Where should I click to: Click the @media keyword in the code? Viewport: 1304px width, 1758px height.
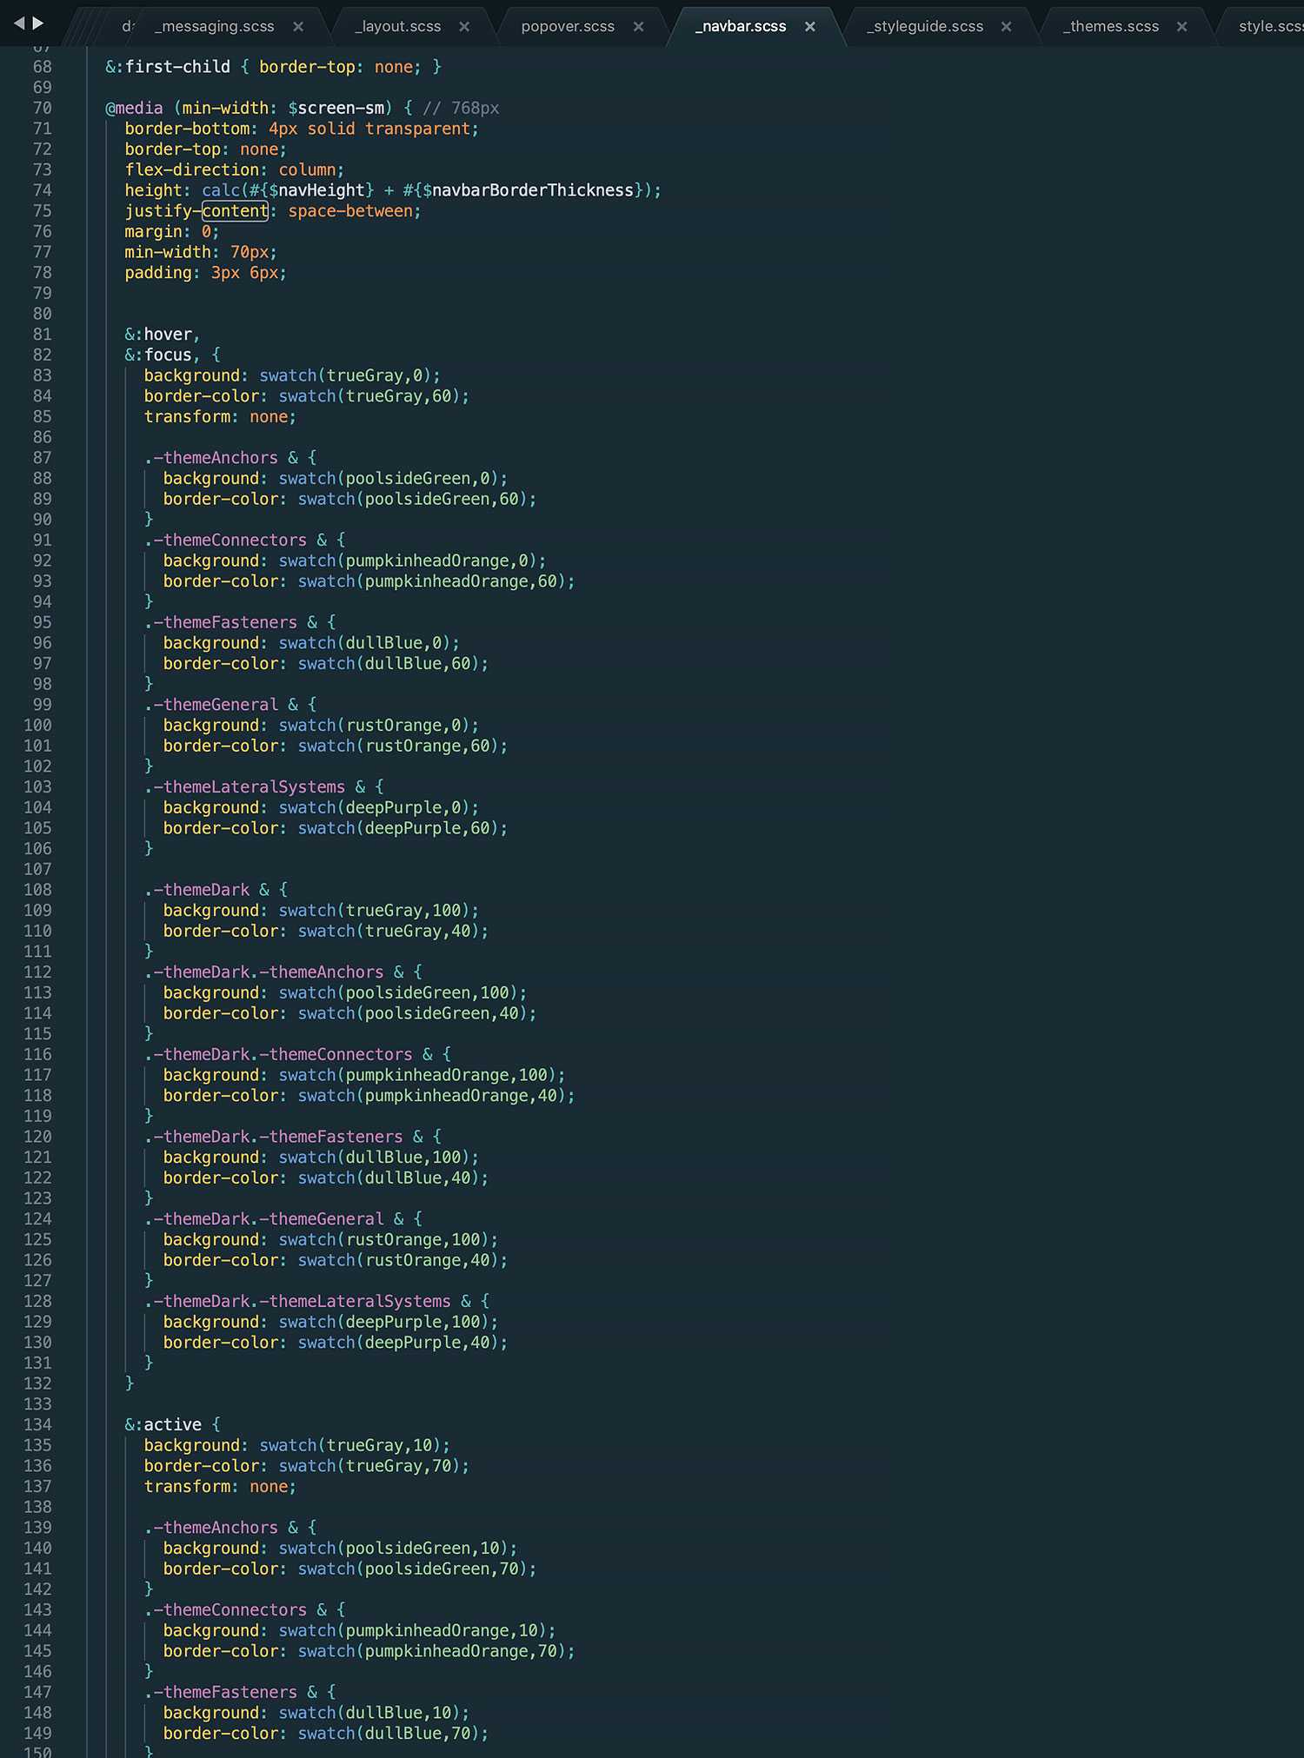[x=135, y=109]
